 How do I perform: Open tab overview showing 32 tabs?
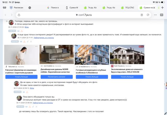point(162,15)
